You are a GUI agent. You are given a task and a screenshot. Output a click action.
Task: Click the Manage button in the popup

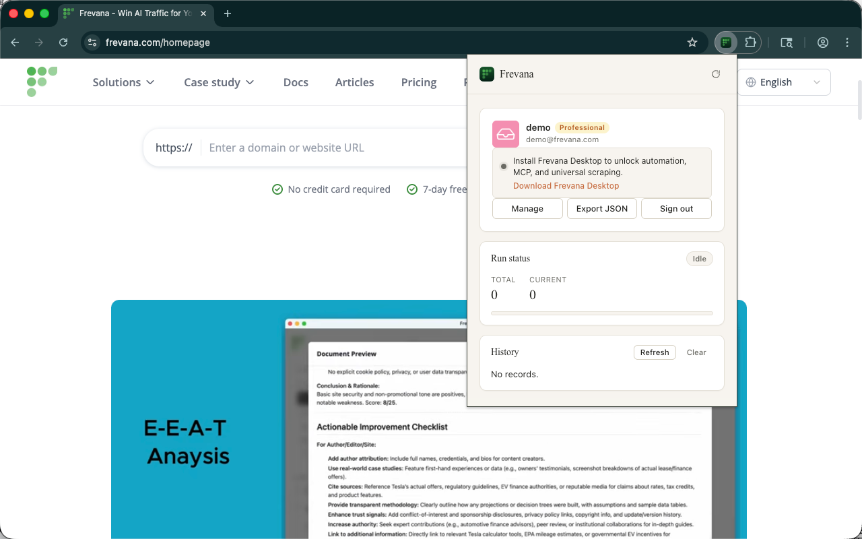(x=527, y=209)
